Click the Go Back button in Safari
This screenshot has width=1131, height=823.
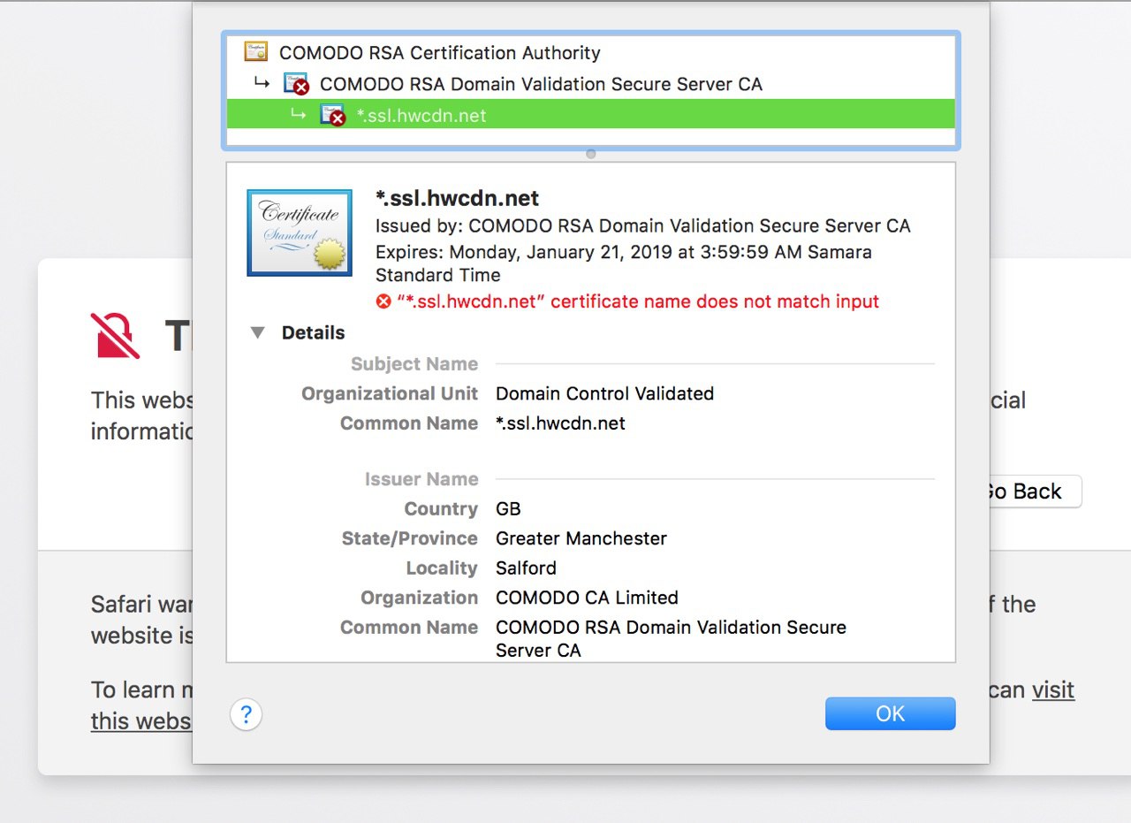pos(1034,492)
